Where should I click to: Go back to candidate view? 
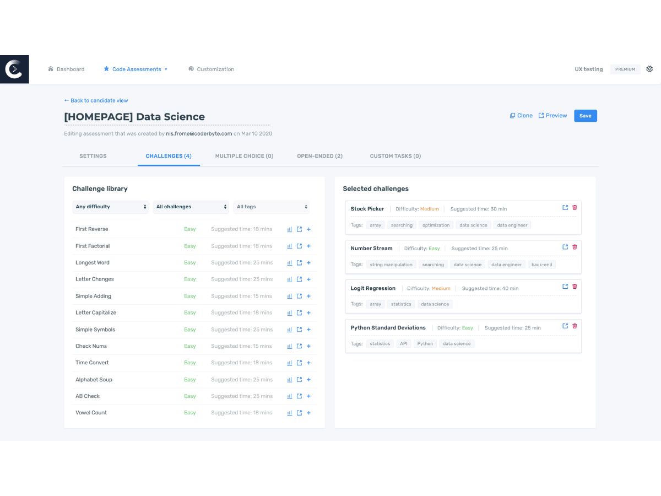click(x=96, y=100)
